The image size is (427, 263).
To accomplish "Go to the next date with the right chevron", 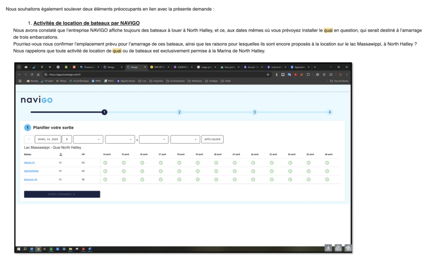I will coord(67,139).
